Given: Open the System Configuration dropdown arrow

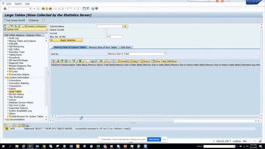Looking at the screenshot, I should click(47, 26).
